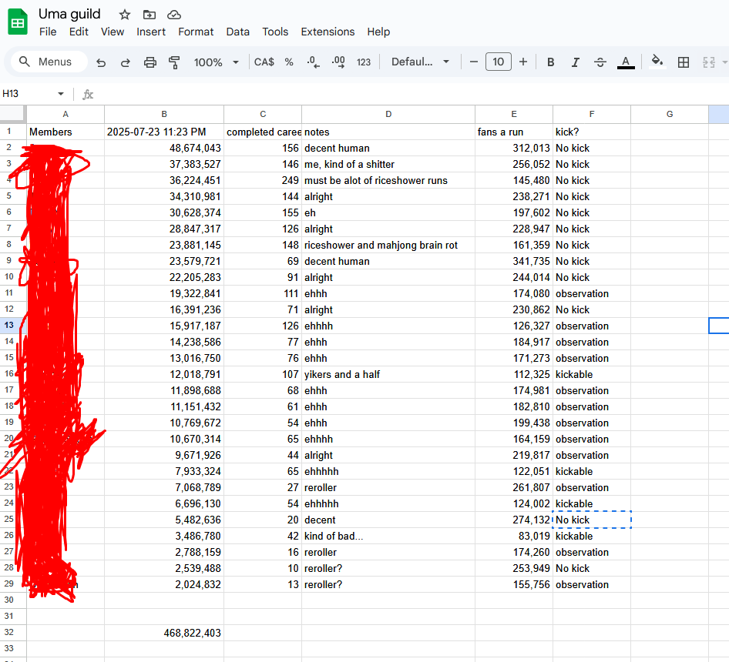Decrease the font size
This screenshot has height=662, width=729.
click(x=474, y=62)
